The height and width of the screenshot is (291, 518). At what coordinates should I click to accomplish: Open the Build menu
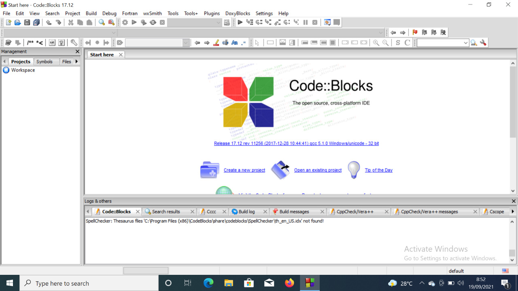(x=91, y=13)
